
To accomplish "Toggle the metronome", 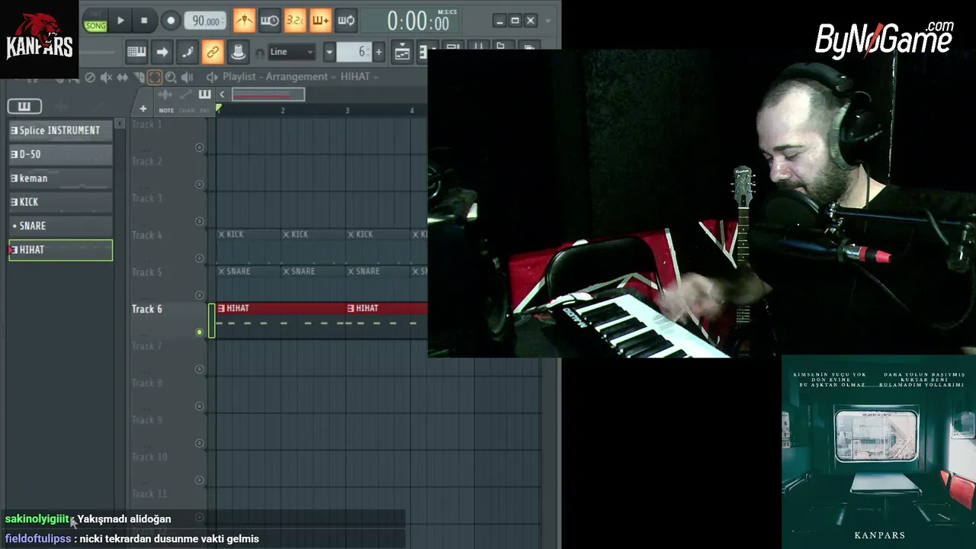I will tap(244, 21).
